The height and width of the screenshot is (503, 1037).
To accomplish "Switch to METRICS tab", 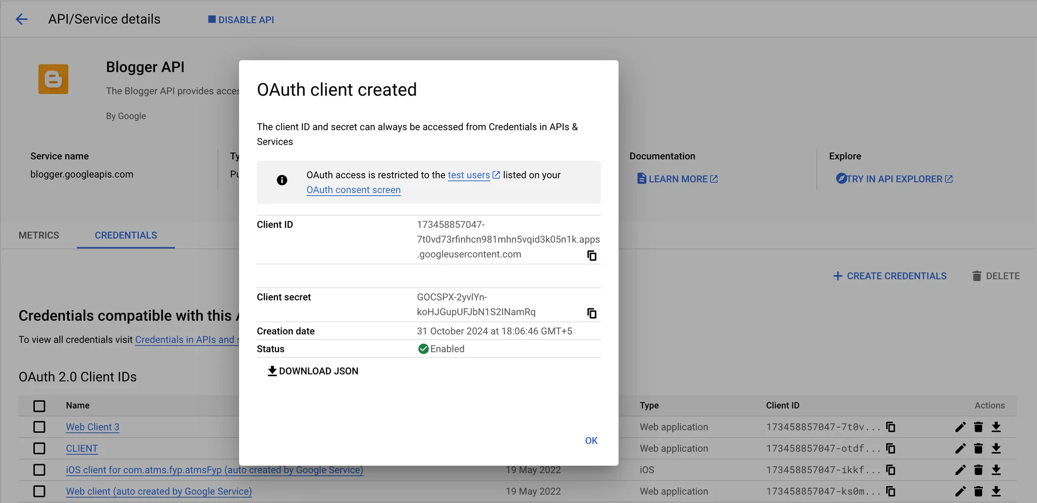I will (x=39, y=236).
